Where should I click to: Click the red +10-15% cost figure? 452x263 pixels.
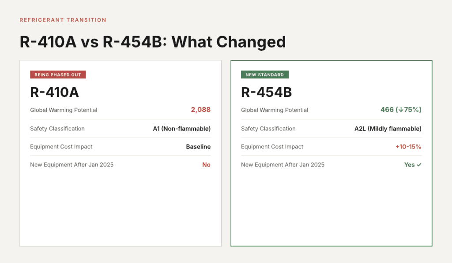coord(409,147)
